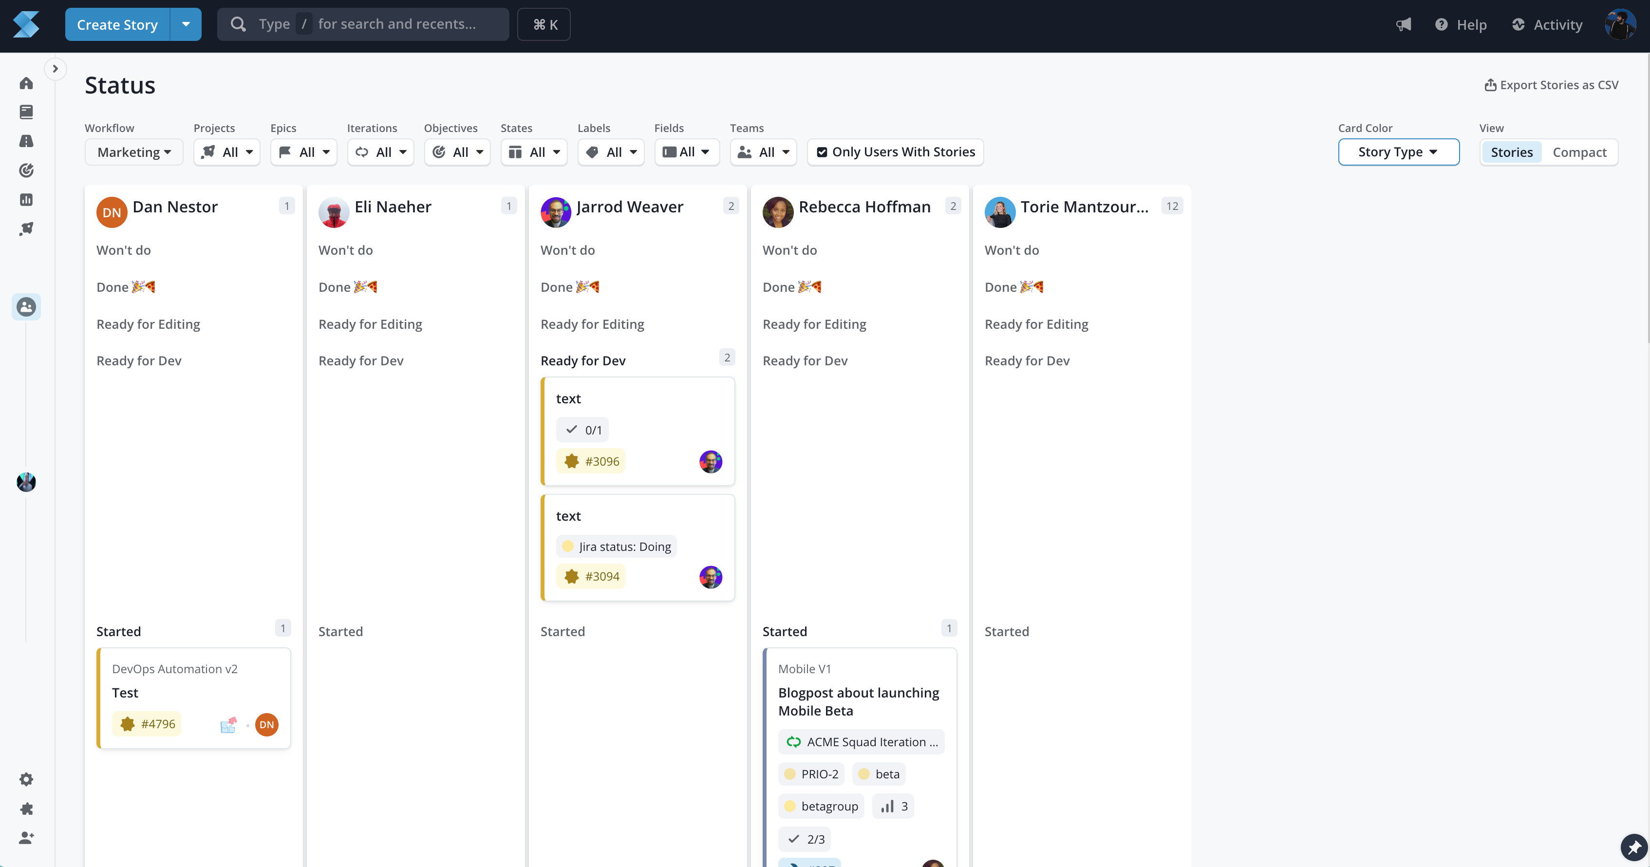Open the Reports panel icon
This screenshot has width=1650, height=867.
tap(26, 199)
